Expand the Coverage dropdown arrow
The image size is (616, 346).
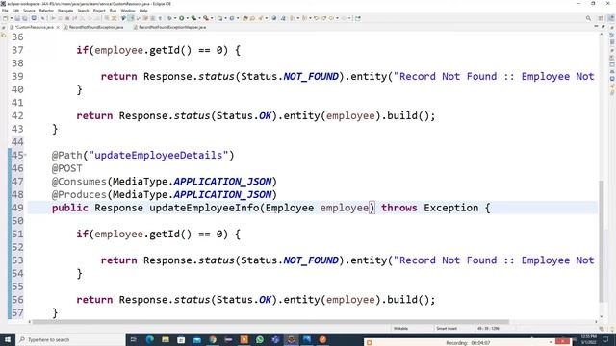click(199, 18)
